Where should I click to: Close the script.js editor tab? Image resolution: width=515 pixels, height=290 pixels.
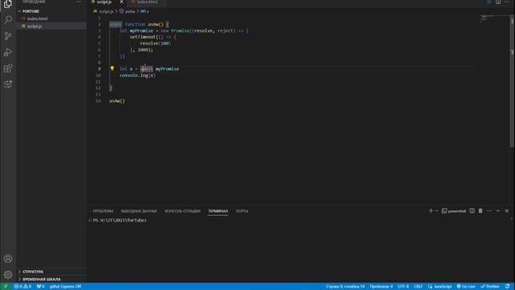(x=122, y=2)
